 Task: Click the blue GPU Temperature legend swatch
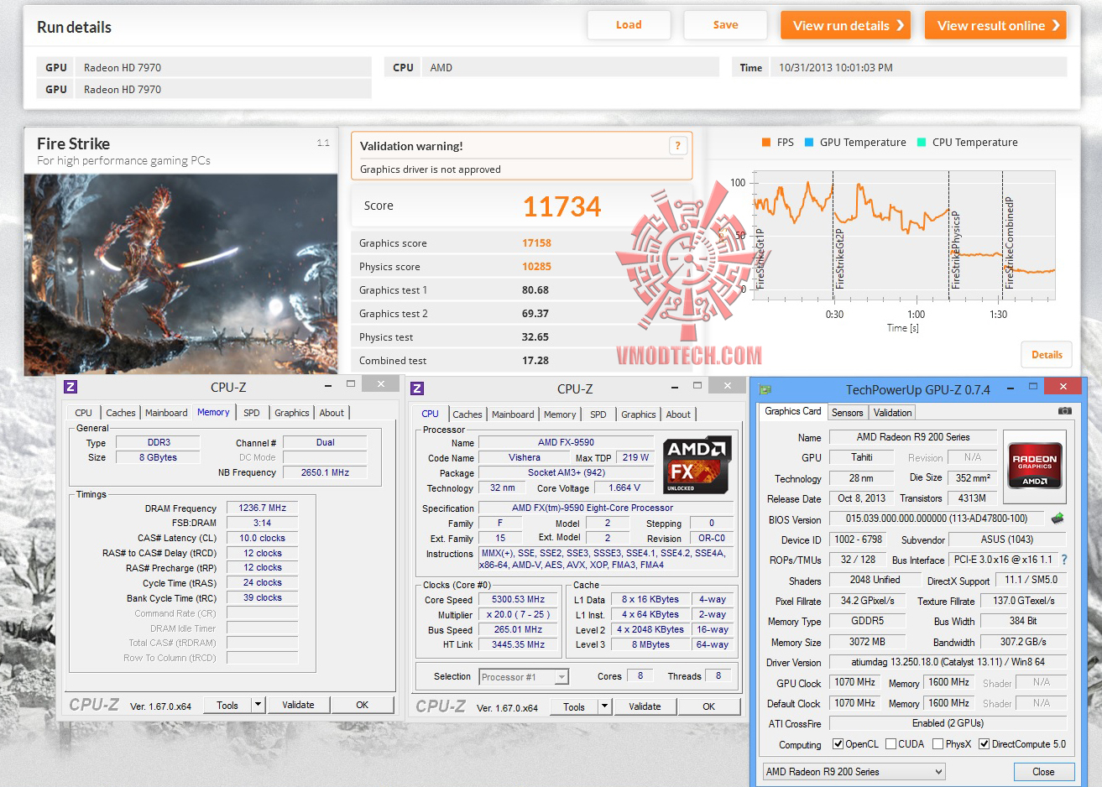809,143
